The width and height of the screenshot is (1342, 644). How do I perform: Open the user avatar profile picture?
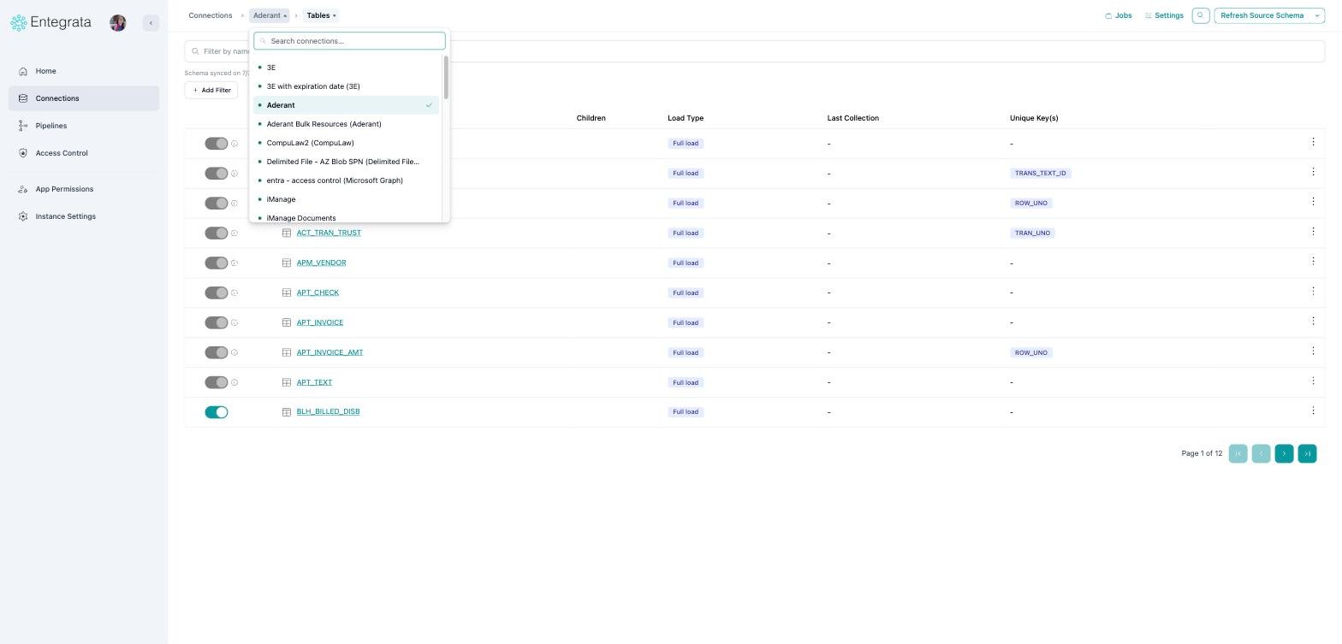click(118, 23)
